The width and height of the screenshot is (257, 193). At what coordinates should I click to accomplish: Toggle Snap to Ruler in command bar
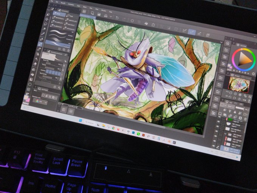tap(185, 31)
